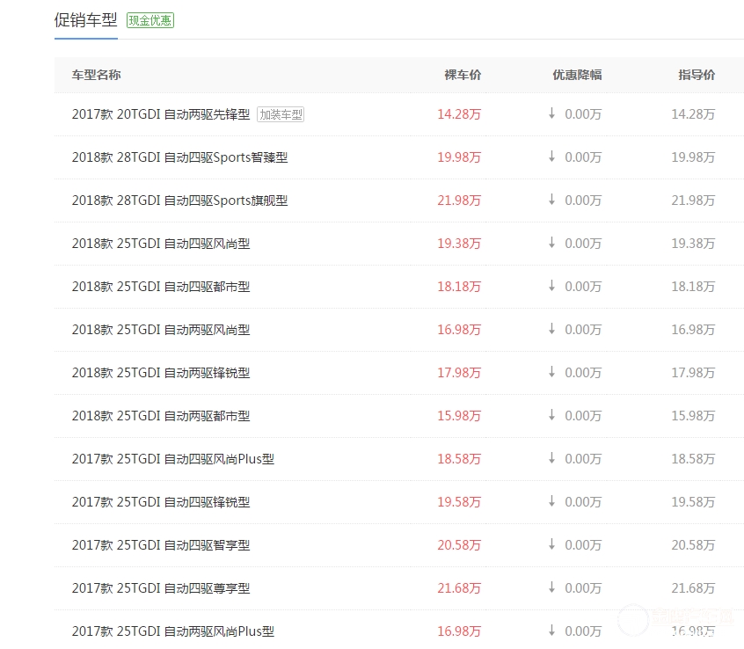Click down arrow in 2018款 自动两驱都市型 row
Viewport: 744px width, 649px height.
tap(551, 415)
